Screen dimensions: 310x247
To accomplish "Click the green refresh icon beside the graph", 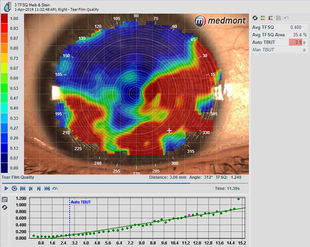I will 5,208.
